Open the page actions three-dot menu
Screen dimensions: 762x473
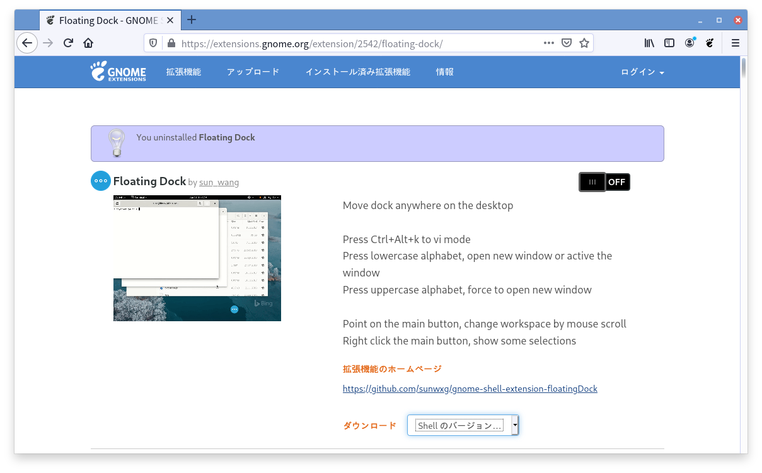[x=548, y=43]
